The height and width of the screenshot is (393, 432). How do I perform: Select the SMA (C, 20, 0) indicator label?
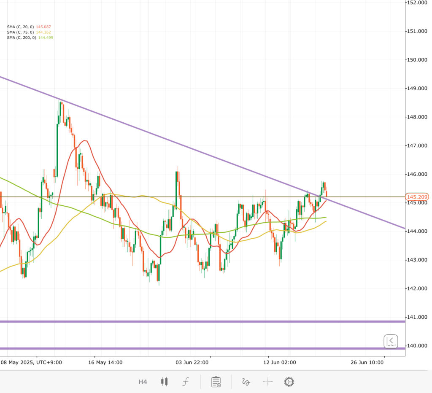pyautogui.click(x=20, y=27)
